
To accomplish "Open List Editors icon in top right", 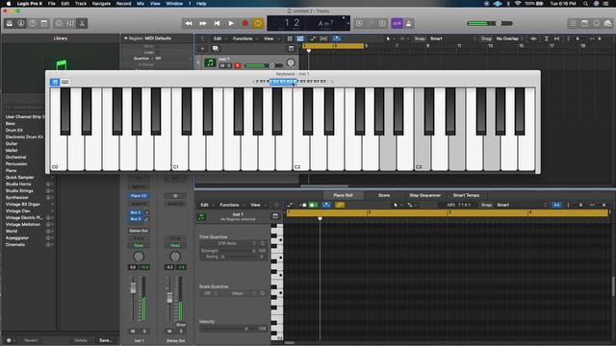I will click(x=574, y=23).
